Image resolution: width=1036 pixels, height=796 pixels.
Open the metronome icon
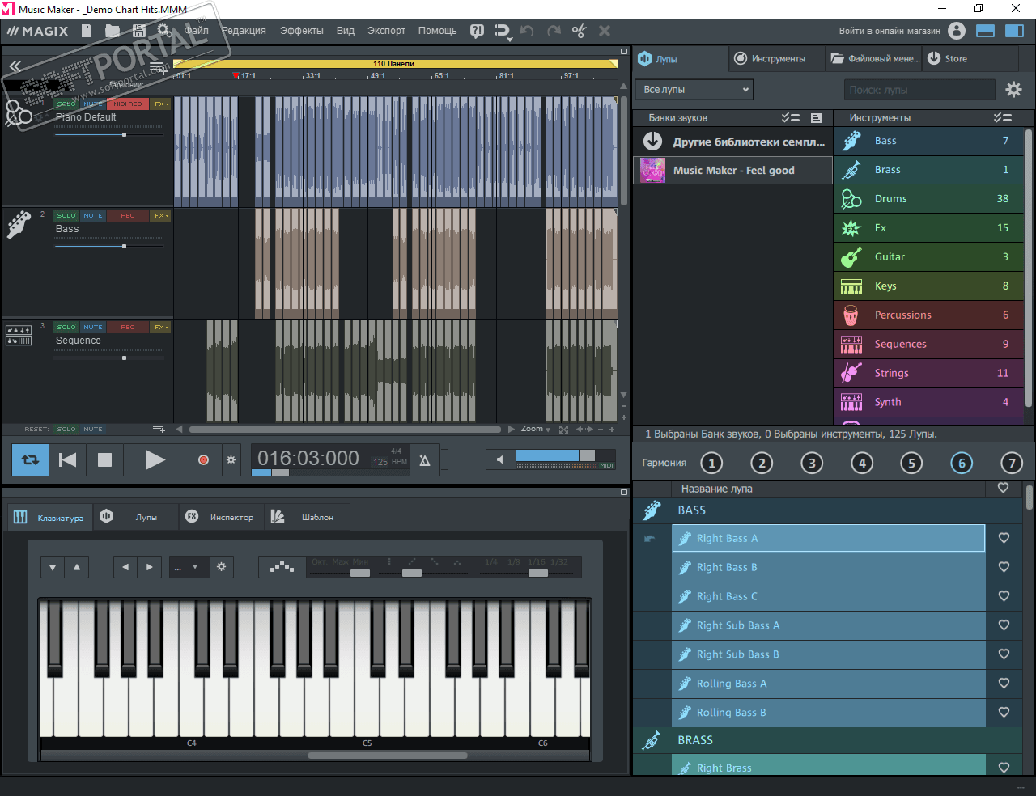424,460
